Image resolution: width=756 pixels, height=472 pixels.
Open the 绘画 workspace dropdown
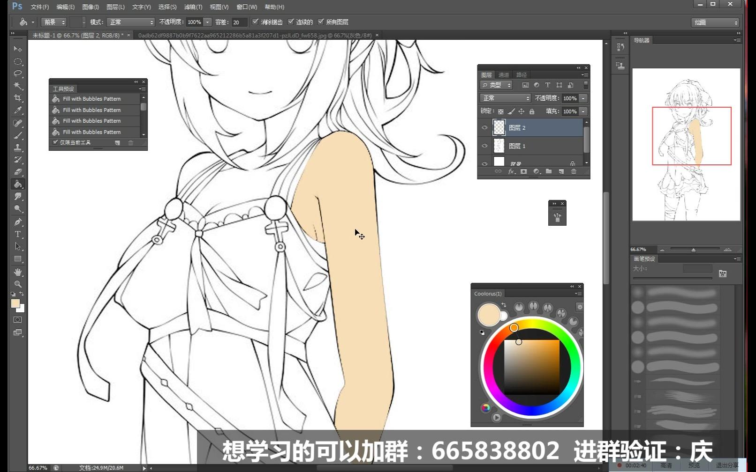tap(715, 22)
